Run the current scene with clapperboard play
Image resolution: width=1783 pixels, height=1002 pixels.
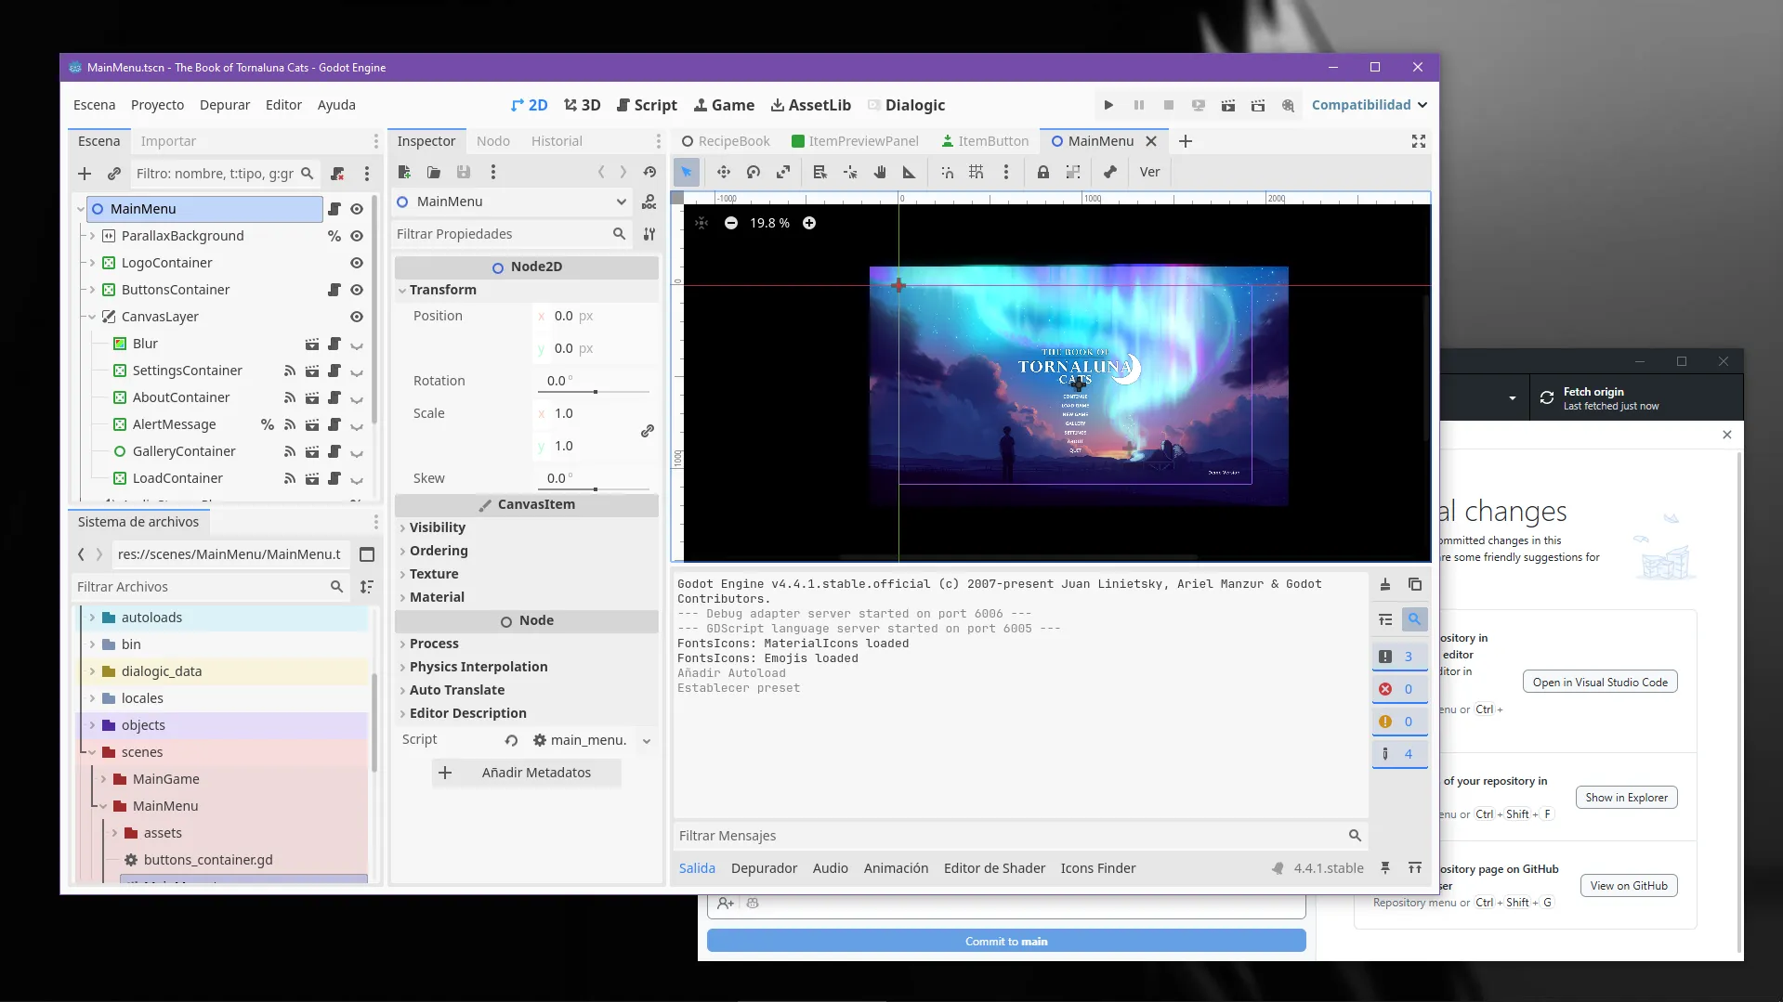tap(1227, 105)
